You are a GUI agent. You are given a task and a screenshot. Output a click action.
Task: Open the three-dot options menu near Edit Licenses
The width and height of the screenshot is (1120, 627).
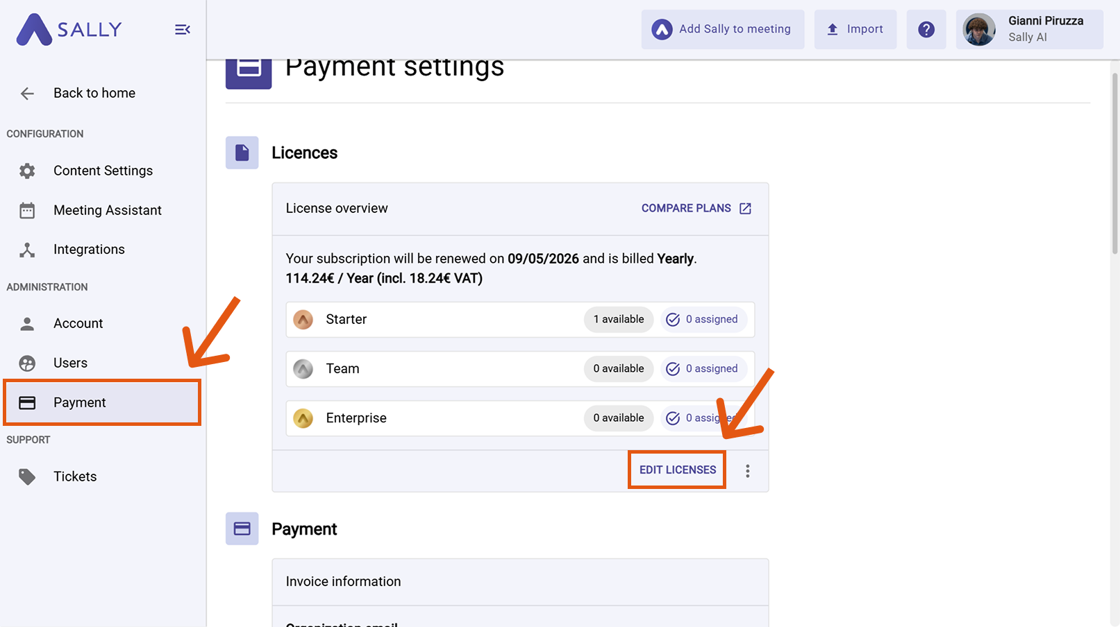tap(748, 471)
